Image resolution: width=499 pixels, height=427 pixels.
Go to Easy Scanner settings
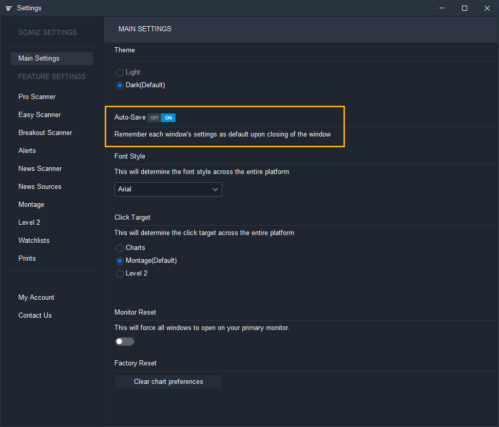[40, 114]
